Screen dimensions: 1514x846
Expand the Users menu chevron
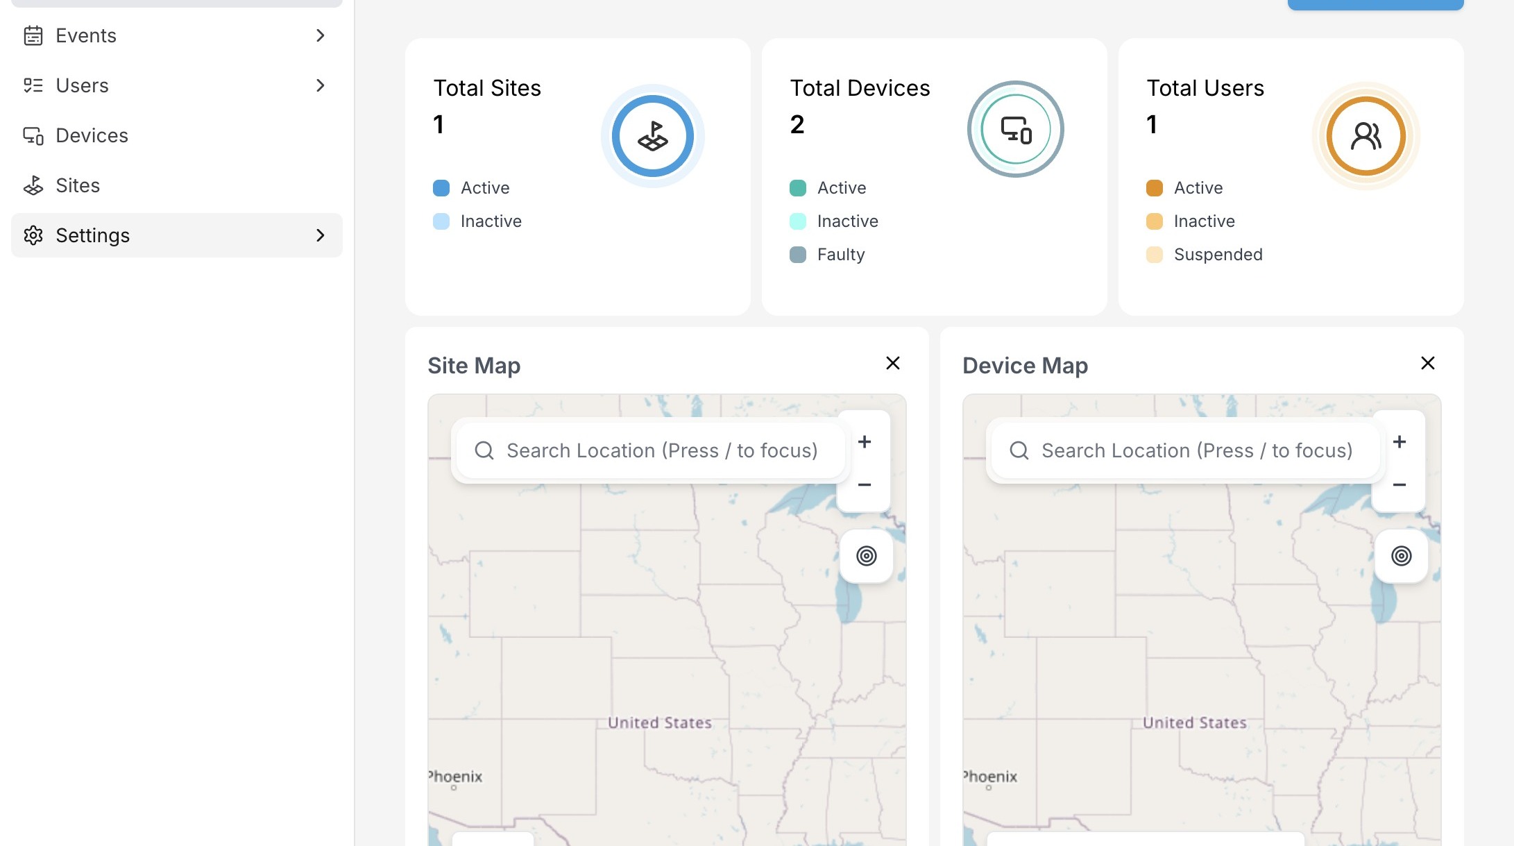click(320, 85)
